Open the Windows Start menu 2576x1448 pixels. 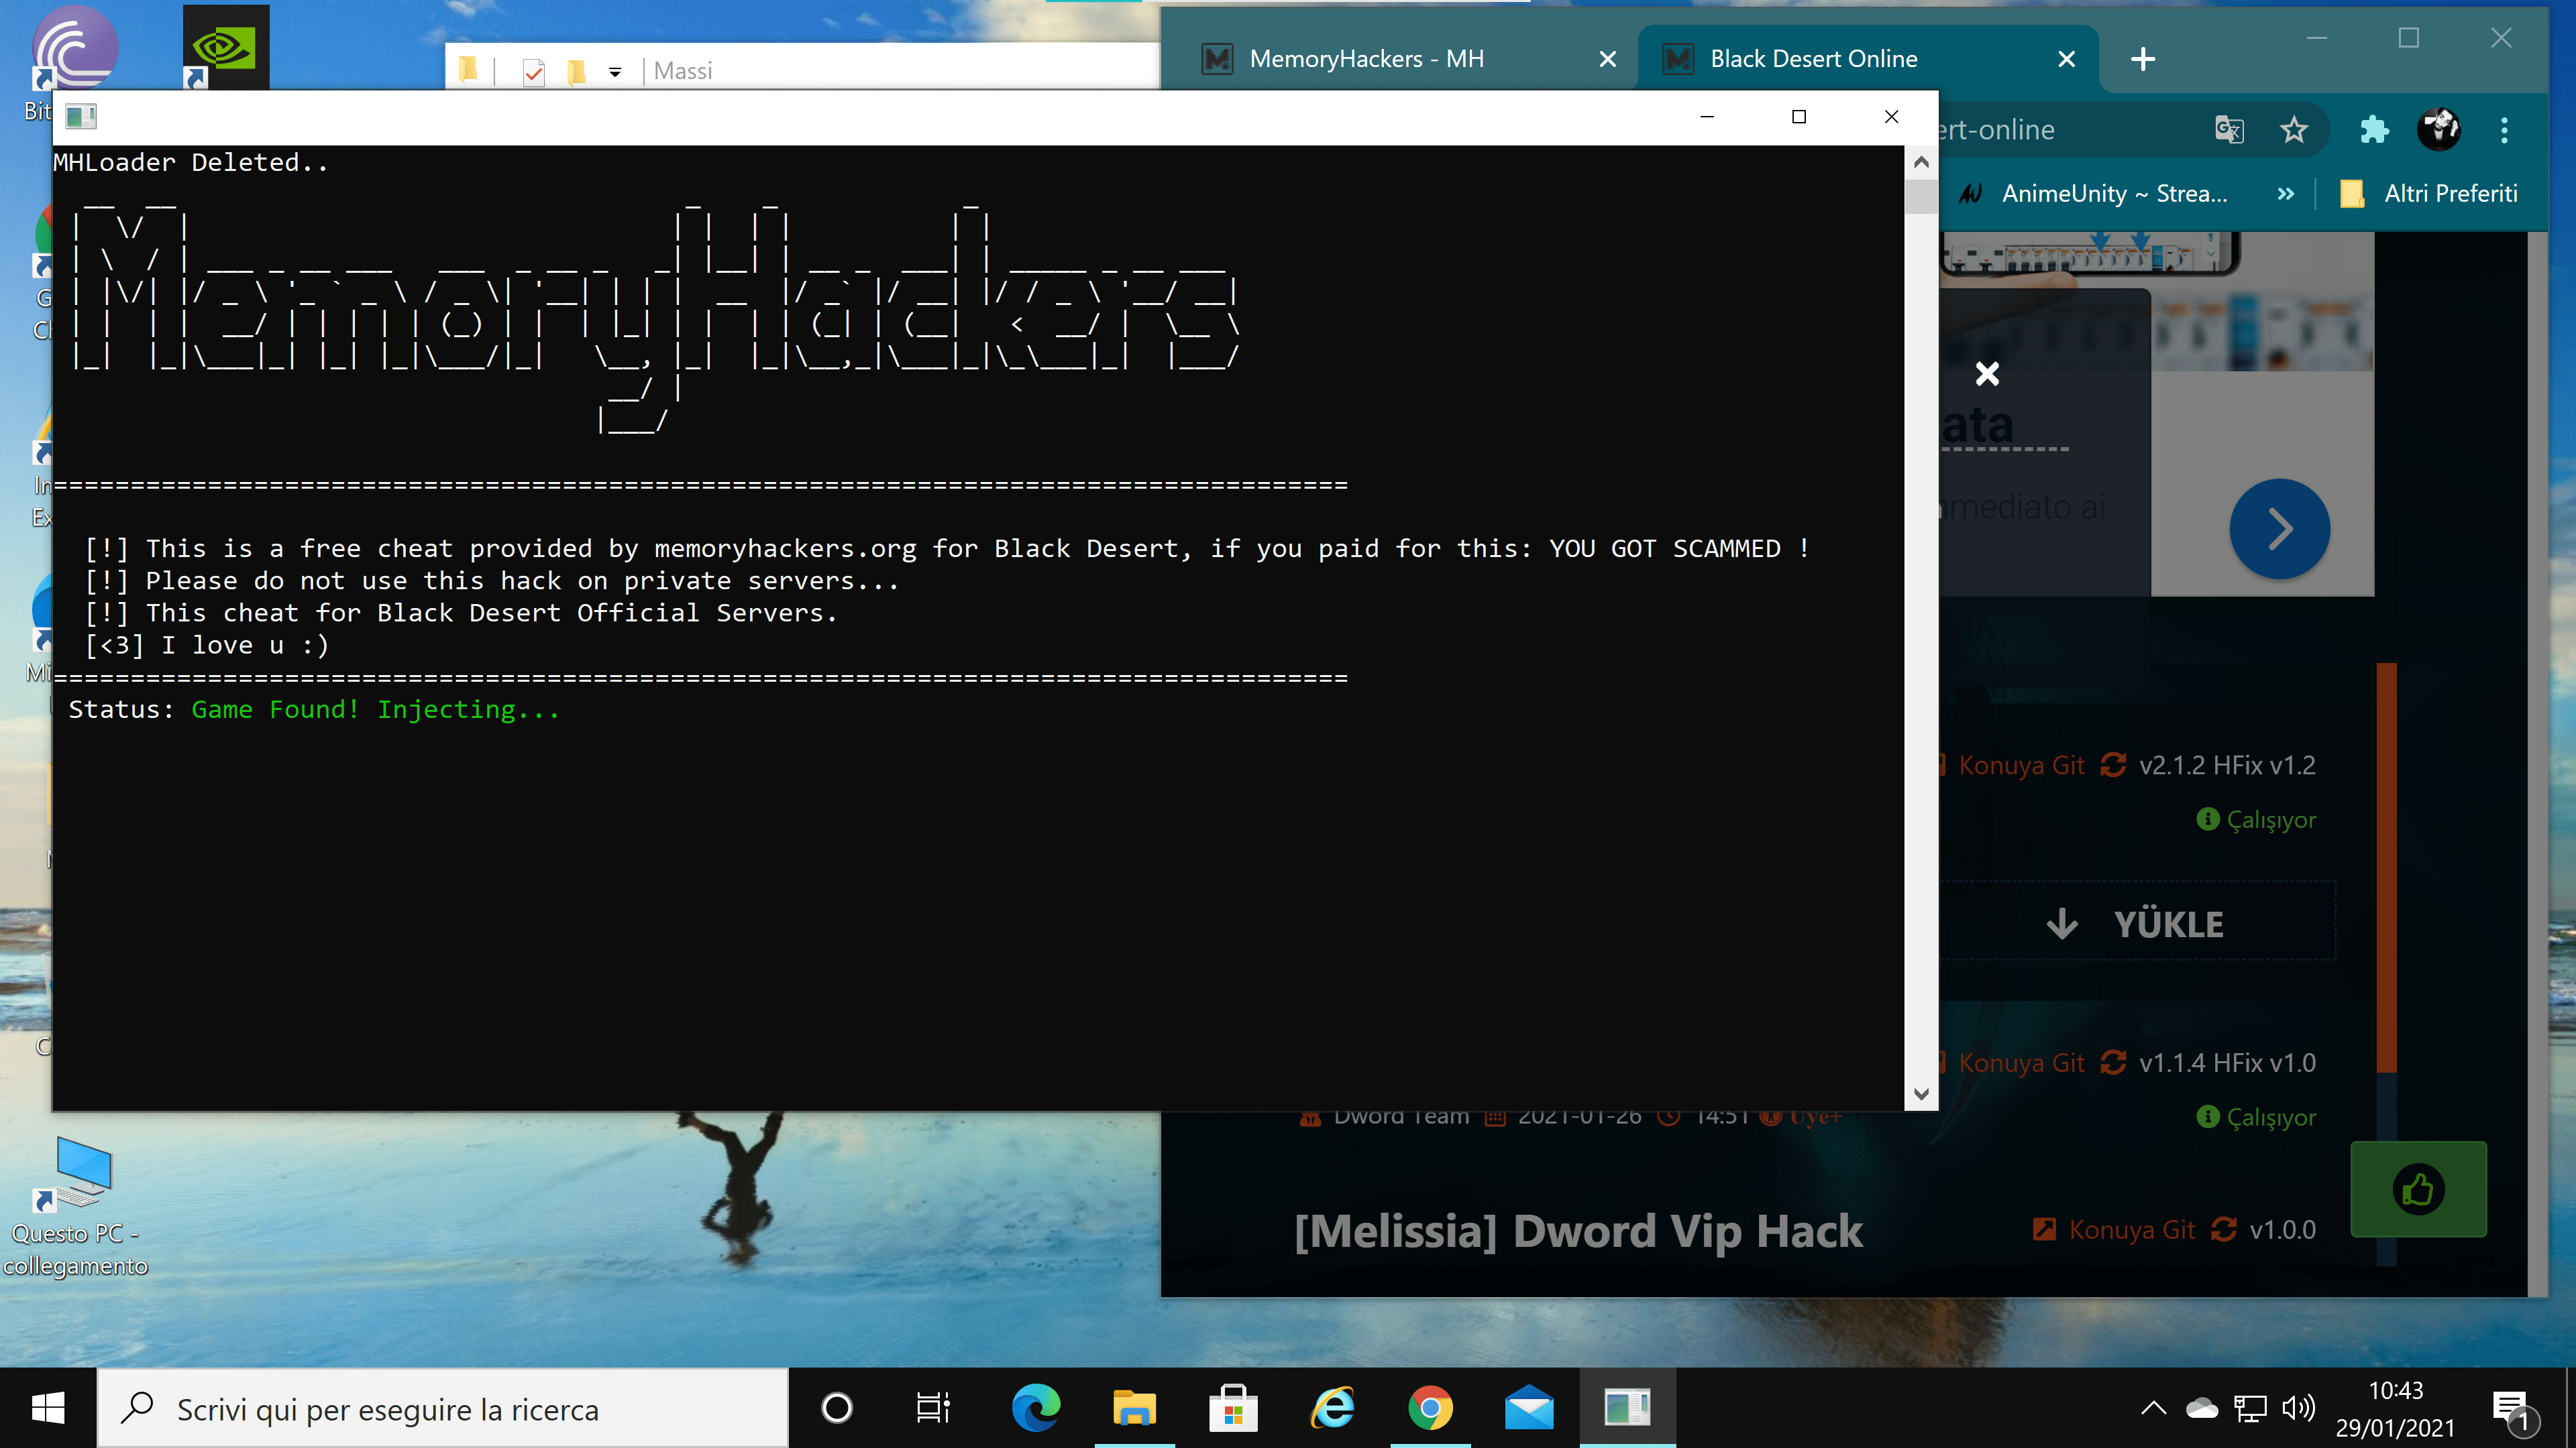48,1408
